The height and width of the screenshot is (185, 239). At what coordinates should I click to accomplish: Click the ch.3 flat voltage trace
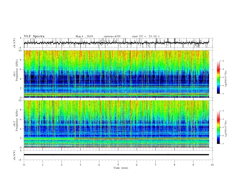coord(116,155)
